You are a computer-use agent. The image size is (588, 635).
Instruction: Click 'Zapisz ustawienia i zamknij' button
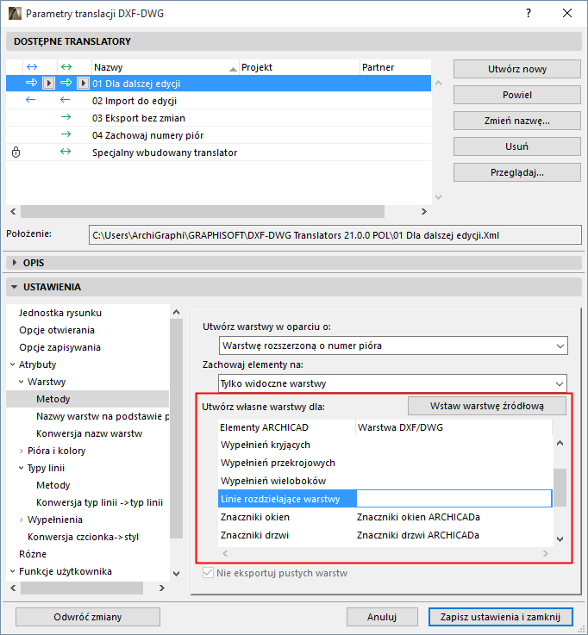[x=500, y=617]
